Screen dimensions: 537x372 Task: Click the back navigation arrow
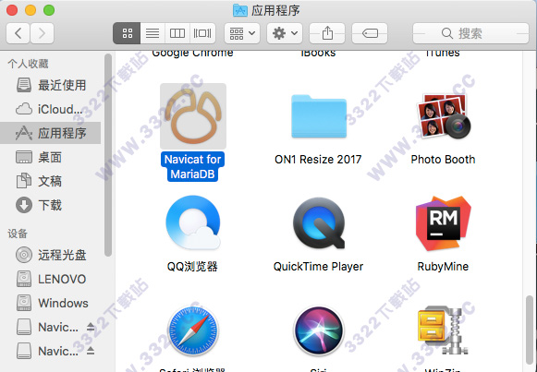click(x=18, y=33)
